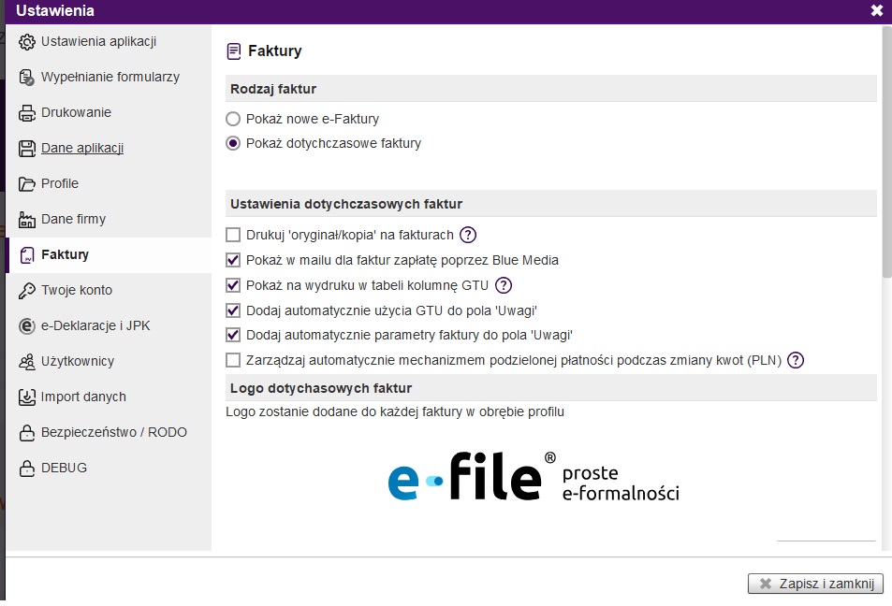Click the e-file logo image
Screen dimensions: 892x606
point(534,477)
